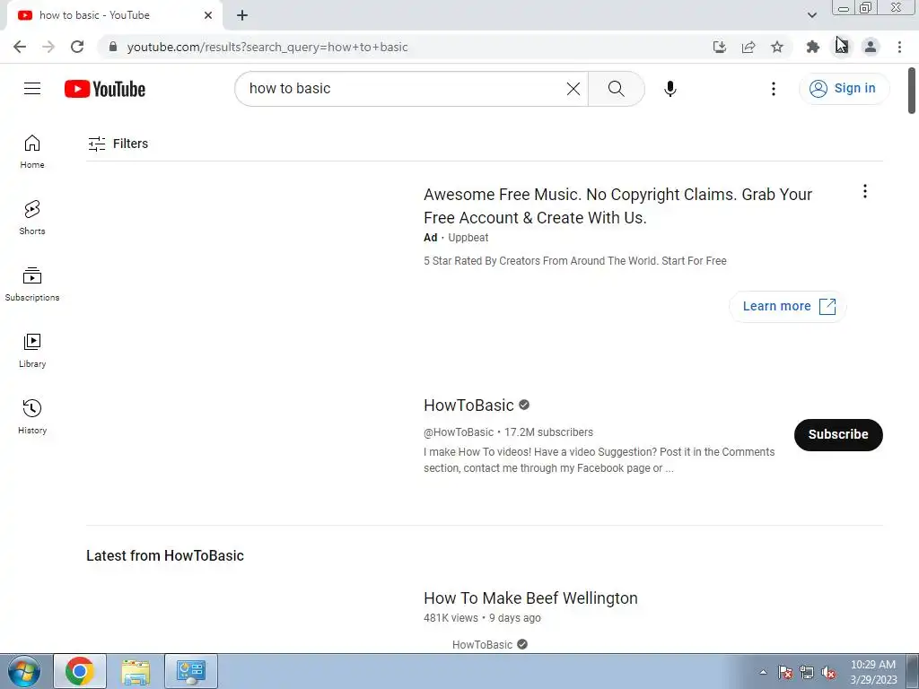Open the YouTube hamburger guide menu
This screenshot has height=689, width=919.
[x=32, y=89]
